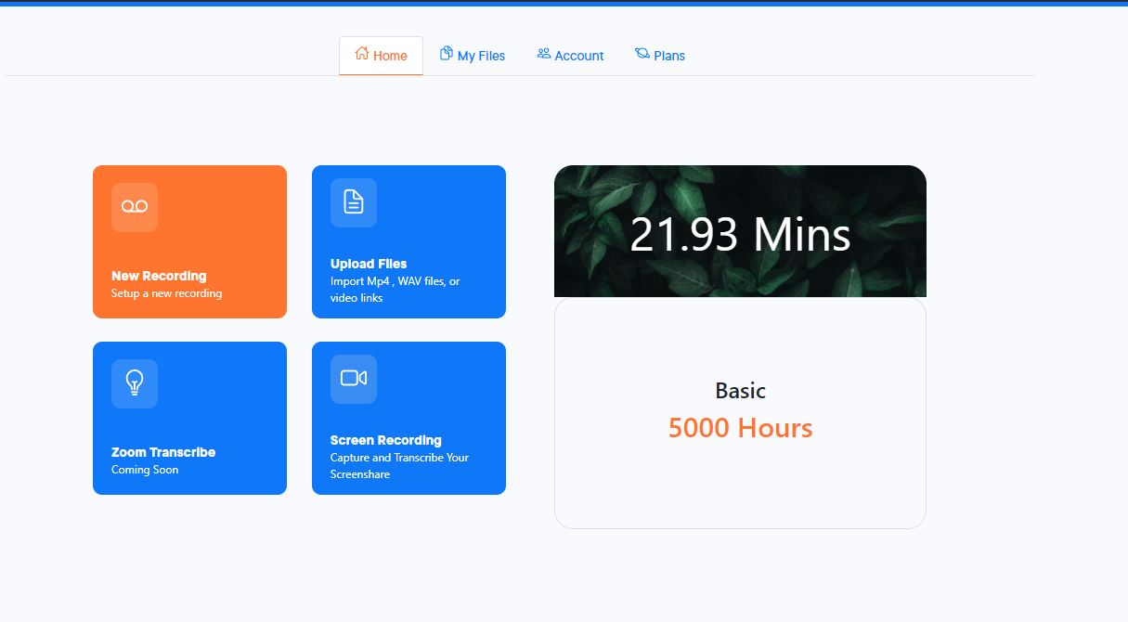Click 'Capture and Transcribe Your Screenshare' text
Screen dimensions: 1128x622
point(400,466)
